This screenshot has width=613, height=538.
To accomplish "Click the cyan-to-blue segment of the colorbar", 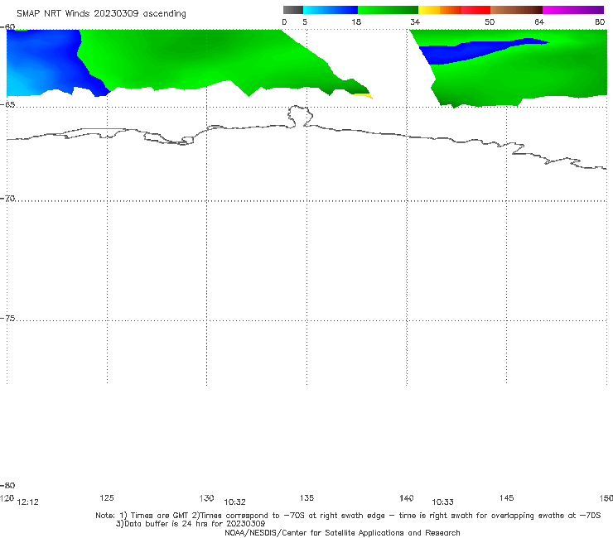I will (x=331, y=10).
